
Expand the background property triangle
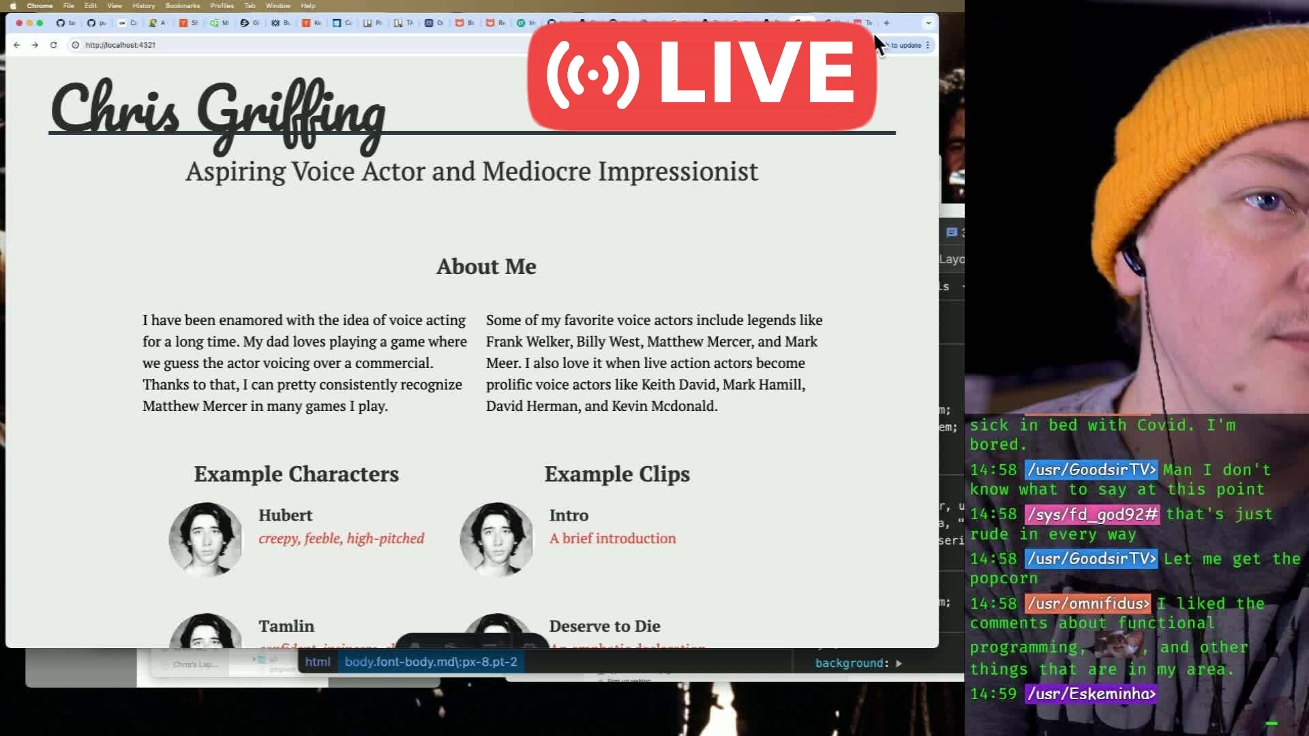pos(899,663)
